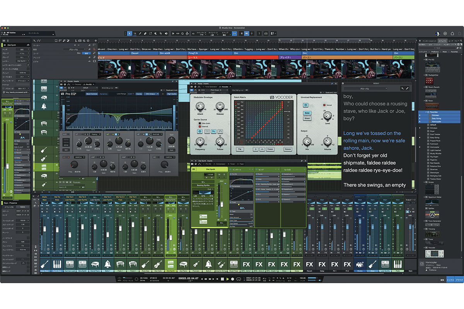Open the Quantize value dropdown in toolbar
This screenshot has height=309, width=464.
[x=203, y=35]
